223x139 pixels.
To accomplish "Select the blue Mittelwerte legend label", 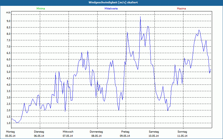I will [x=111, y=9].
